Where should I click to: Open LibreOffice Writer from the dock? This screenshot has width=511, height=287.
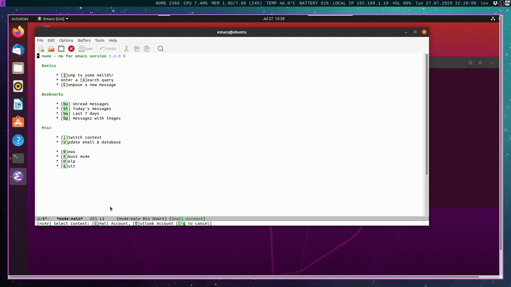[x=18, y=104]
